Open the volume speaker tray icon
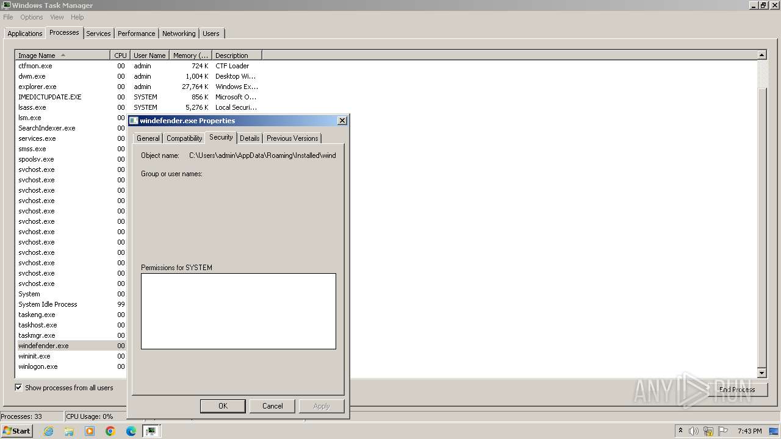 [694, 431]
